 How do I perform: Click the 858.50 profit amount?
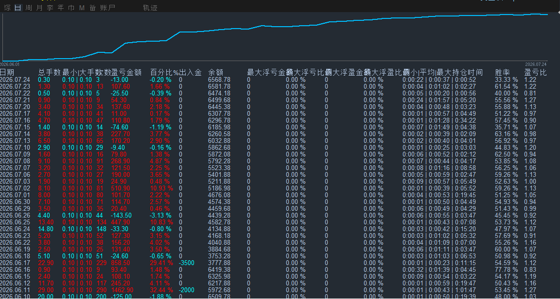(x=121, y=263)
